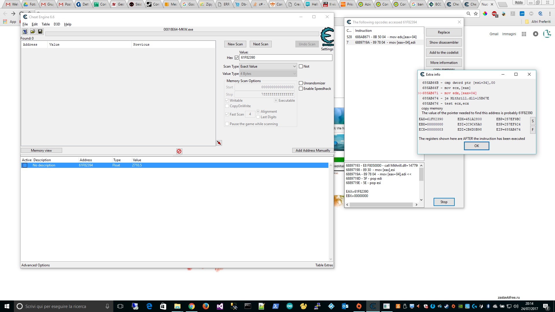Click the Memory View icon
This screenshot has width=555, height=312.
tap(41, 150)
